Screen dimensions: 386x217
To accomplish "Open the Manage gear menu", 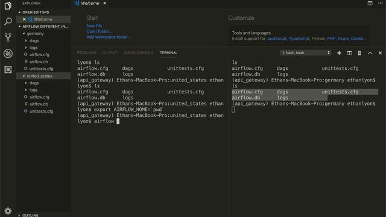I will tap(8, 211).
